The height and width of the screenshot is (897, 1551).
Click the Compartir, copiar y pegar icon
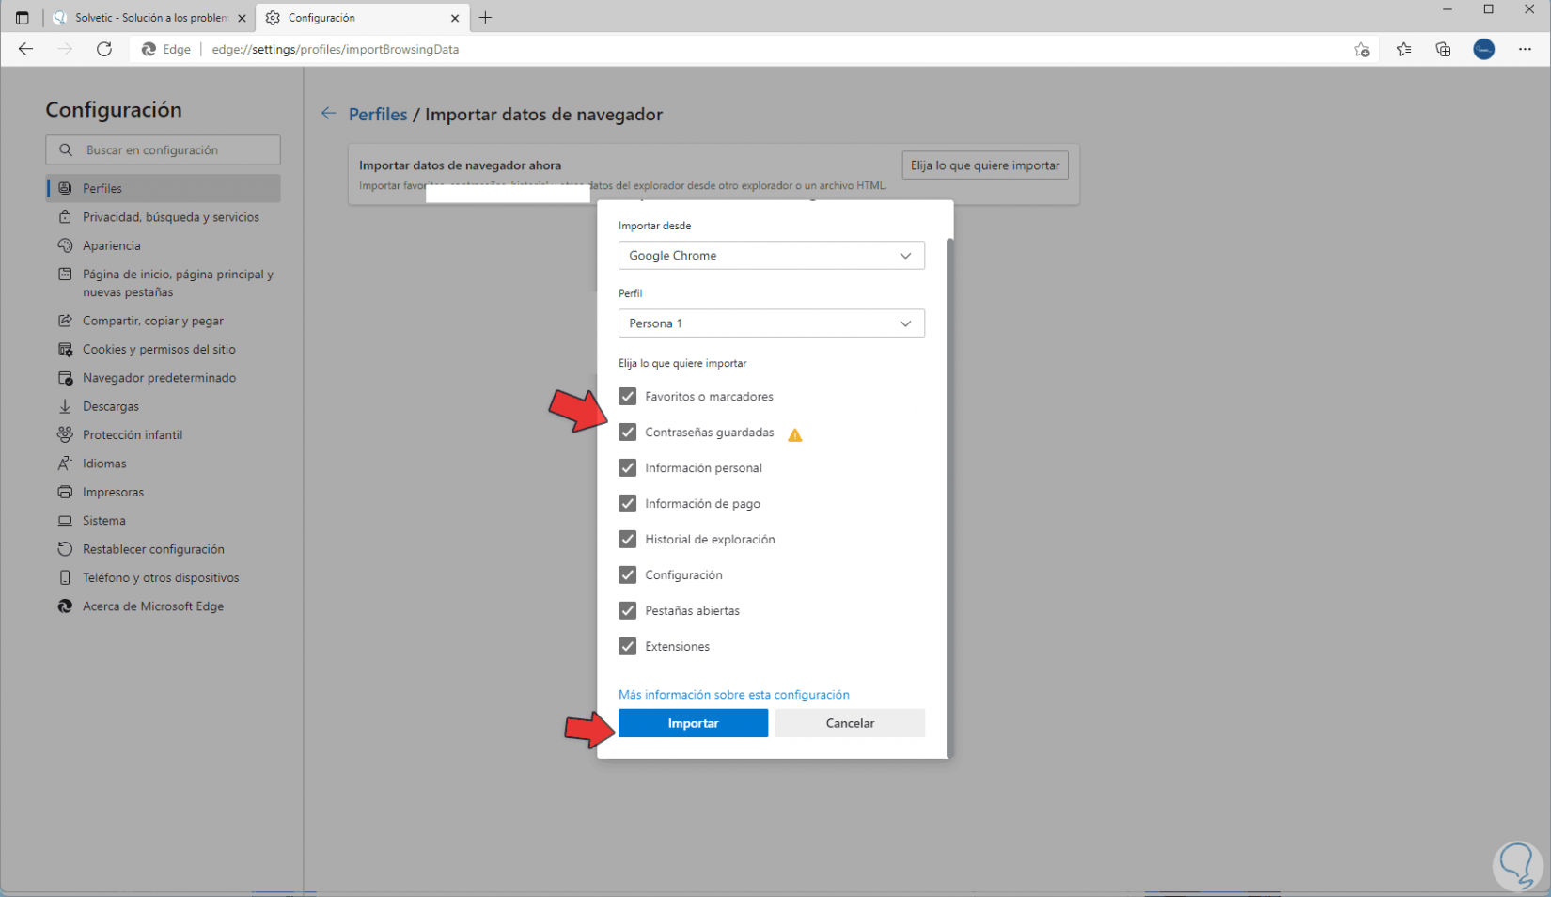(x=65, y=321)
